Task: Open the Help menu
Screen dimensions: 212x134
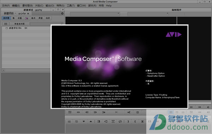Action: (x=109, y=6)
